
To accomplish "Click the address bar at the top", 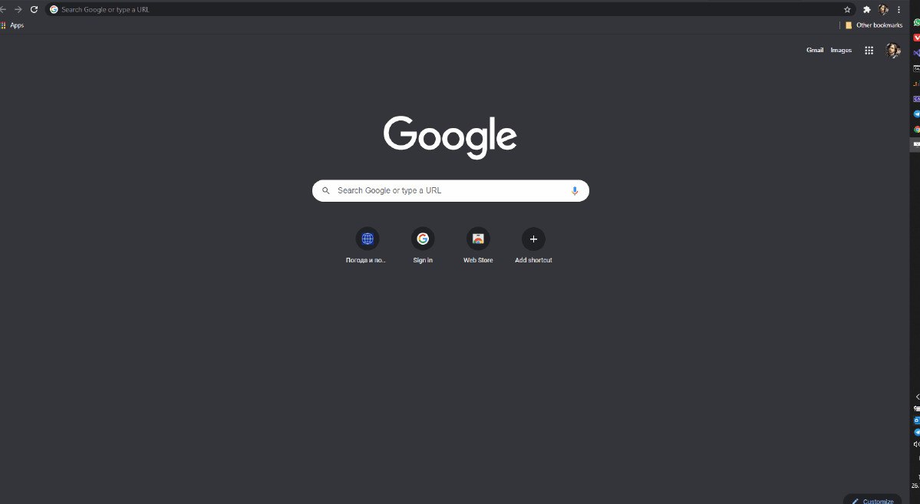I will pos(450,9).
